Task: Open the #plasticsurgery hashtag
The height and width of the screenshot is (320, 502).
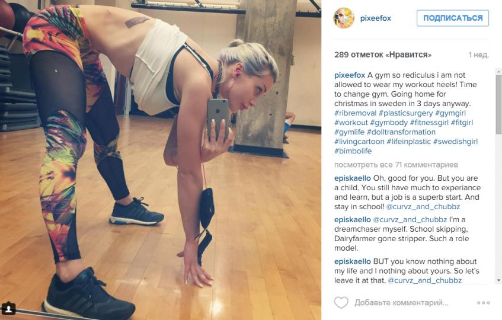Action: coord(405,113)
